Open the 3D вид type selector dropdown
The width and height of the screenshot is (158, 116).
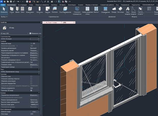click(x=21, y=28)
